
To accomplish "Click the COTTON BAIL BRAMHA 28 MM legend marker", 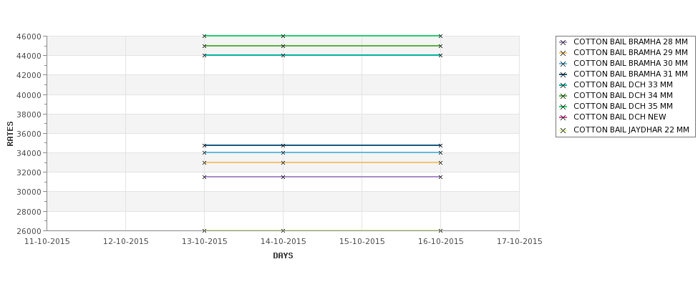I will tap(563, 43).
